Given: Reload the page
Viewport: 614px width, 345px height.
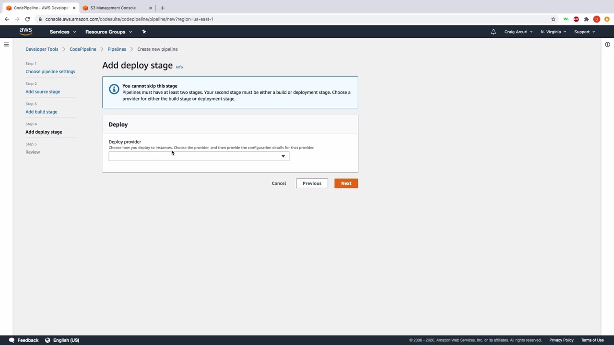Looking at the screenshot, I should 27,19.
